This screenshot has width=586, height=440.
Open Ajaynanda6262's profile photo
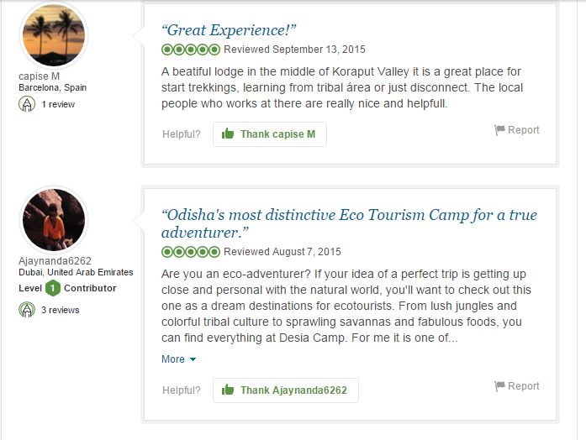[54, 219]
